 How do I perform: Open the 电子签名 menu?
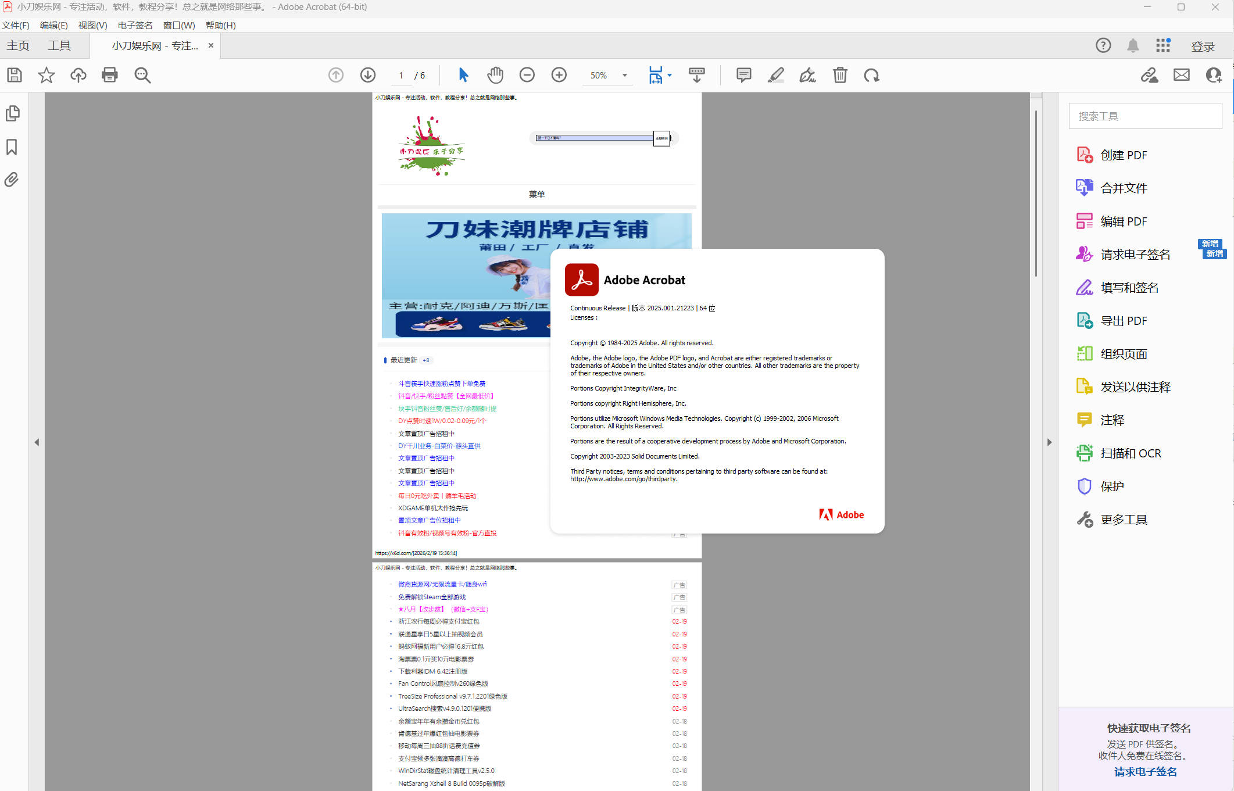click(x=134, y=25)
